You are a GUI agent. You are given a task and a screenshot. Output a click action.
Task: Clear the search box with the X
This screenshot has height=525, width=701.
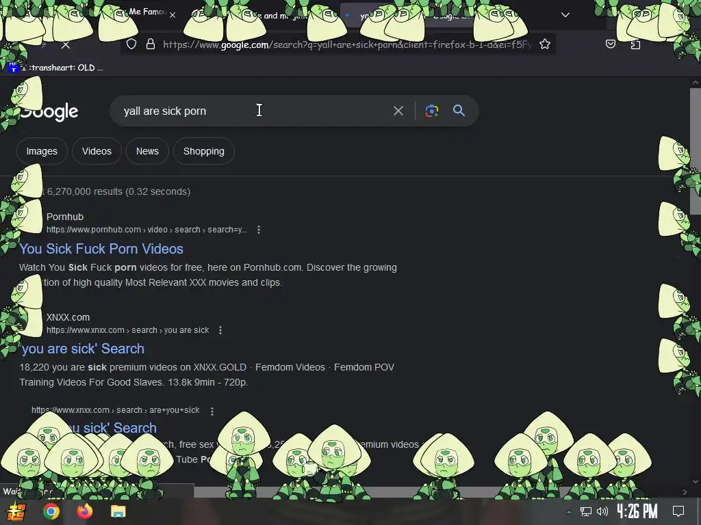398,111
